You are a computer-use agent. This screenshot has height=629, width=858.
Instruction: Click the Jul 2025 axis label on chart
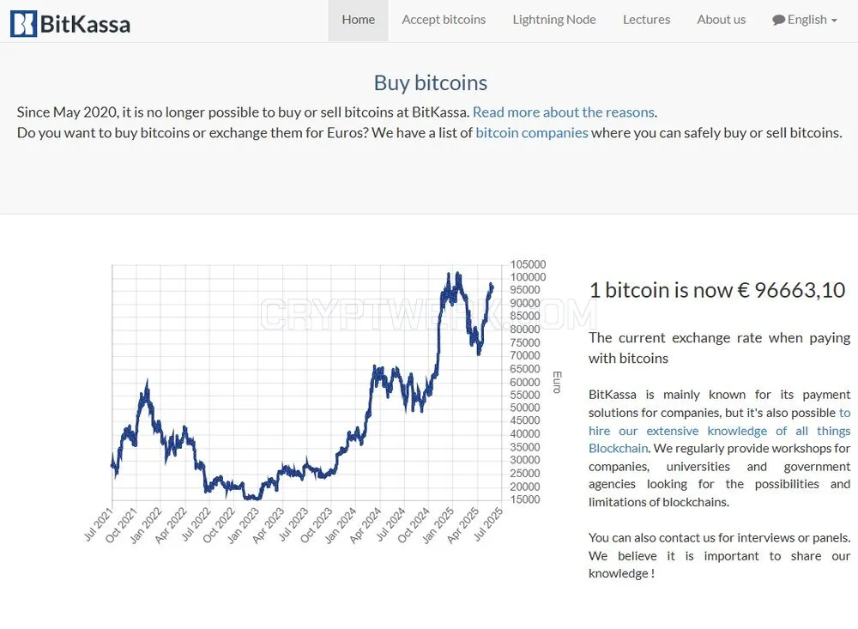488,524
